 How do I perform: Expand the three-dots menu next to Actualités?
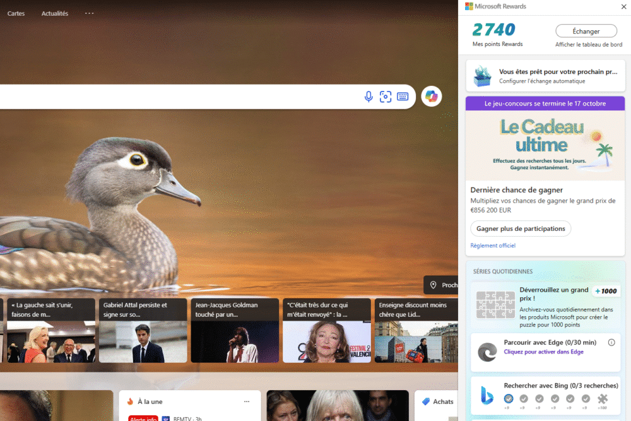89,13
